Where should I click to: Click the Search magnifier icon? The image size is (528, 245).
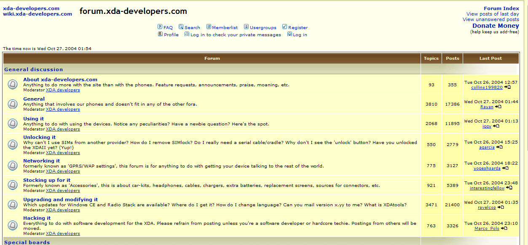pyautogui.click(x=181, y=27)
